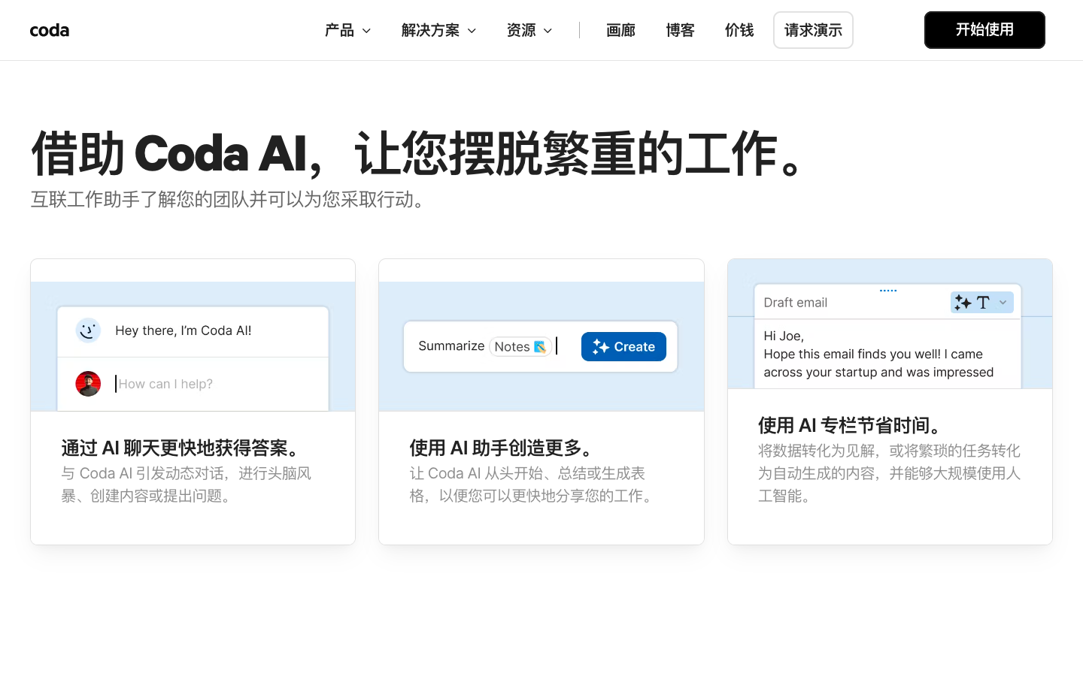Click description 与 Coda AI 引发动态对话

(x=187, y=484)
